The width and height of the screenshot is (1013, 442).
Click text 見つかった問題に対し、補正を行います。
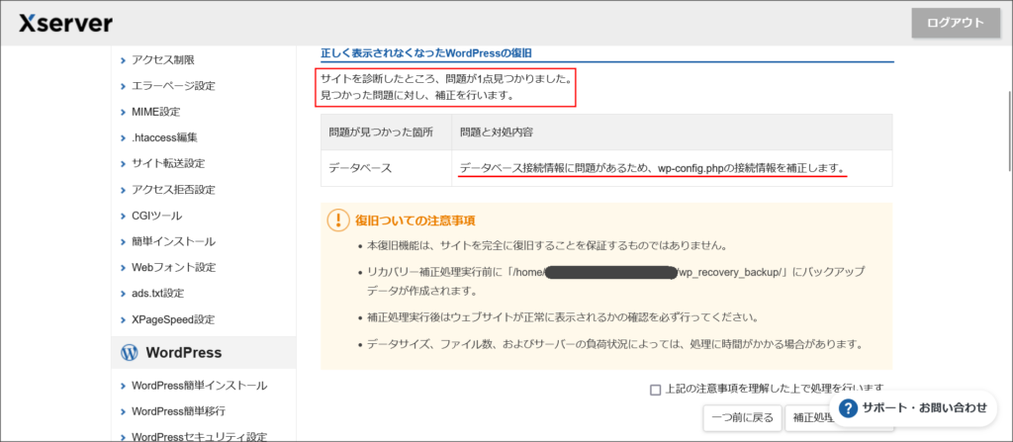point(417,96)
